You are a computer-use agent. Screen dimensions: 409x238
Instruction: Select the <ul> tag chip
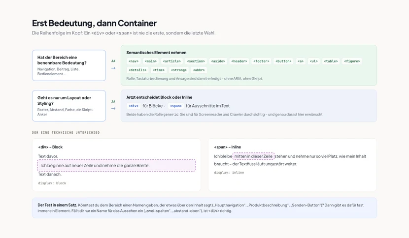pos(314,61)
